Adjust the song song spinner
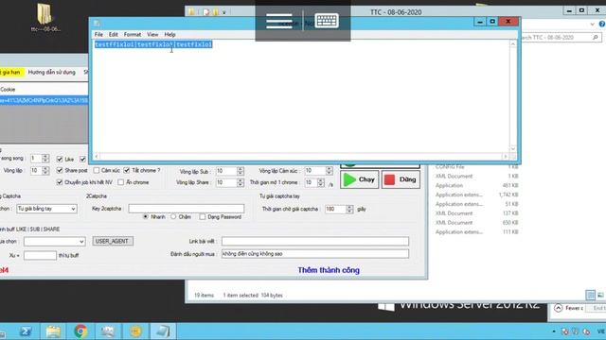Viewport: 606px width, 340px height. tap(45, 159)
